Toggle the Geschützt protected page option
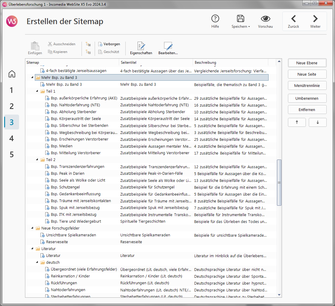The height and width of the screenshot is (306, 335). pos(109,52)
